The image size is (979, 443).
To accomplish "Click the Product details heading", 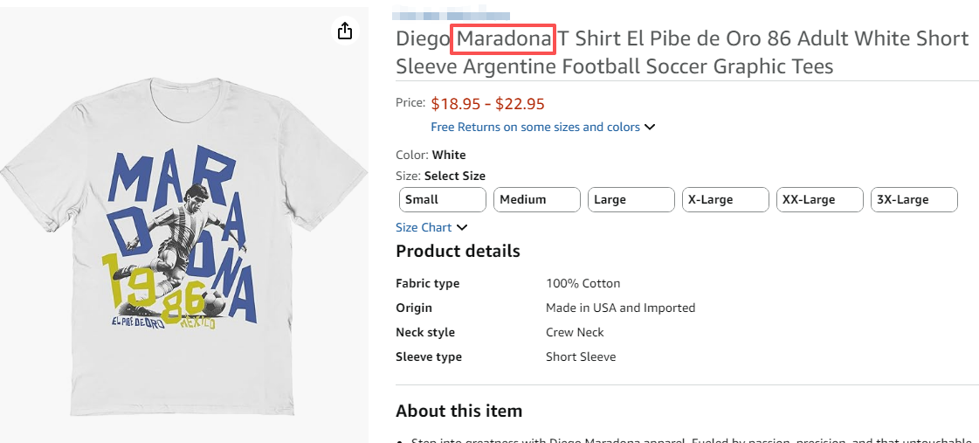I will pos(458,252).
